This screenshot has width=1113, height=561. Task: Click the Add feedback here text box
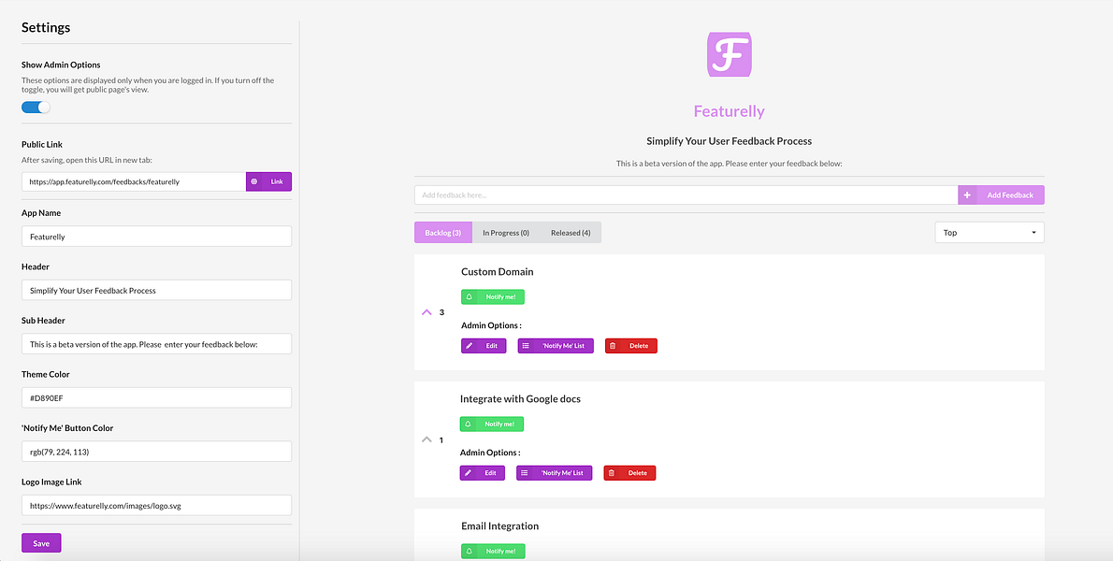[x=687, y=195]
